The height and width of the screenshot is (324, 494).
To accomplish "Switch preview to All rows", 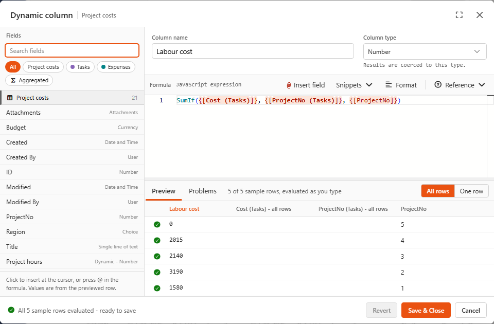I will pyautogui.click(x=438, y=191).
